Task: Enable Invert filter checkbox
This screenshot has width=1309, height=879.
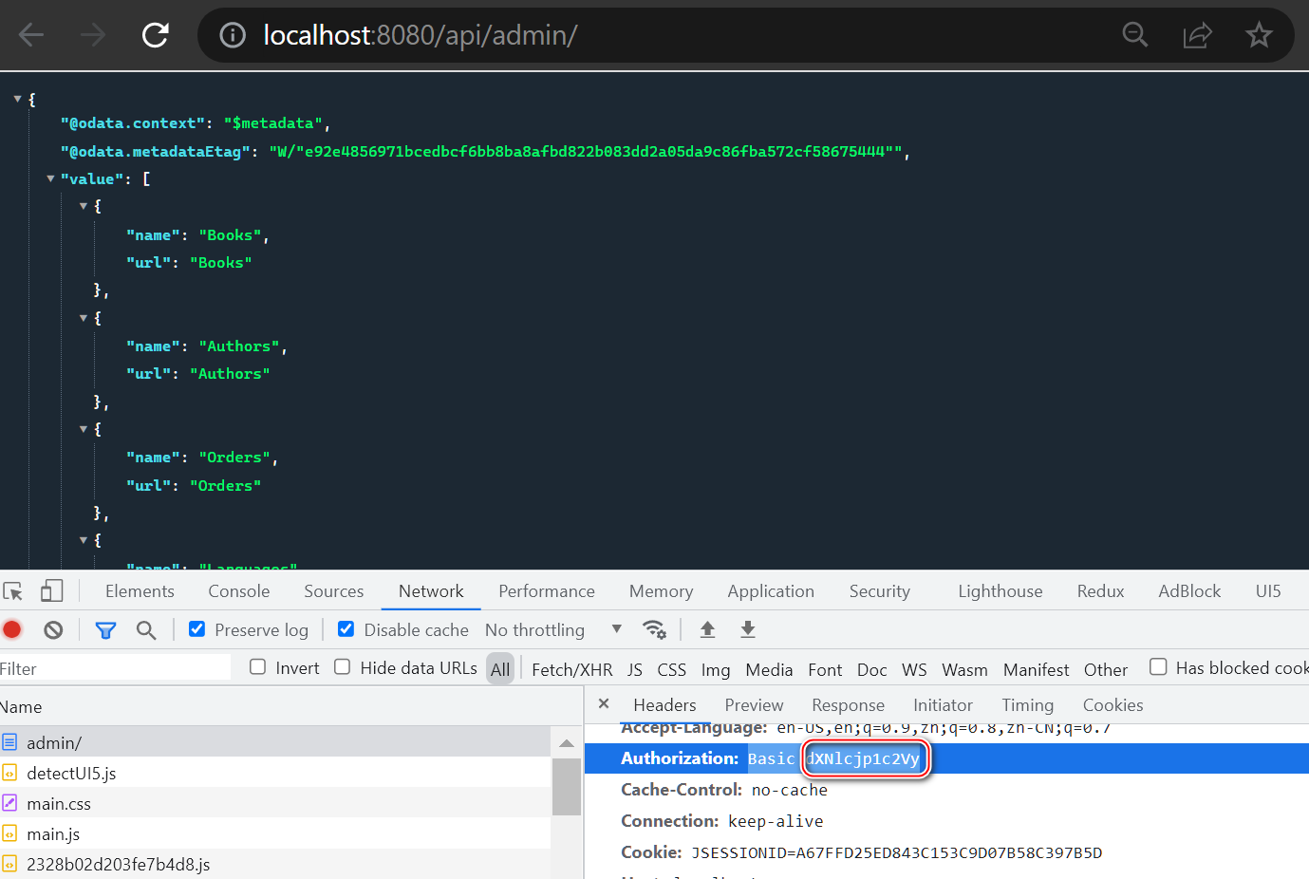Action: [x=257, y=667]
